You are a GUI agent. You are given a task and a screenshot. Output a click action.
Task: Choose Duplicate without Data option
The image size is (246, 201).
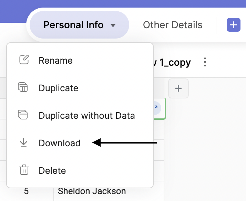pos(86,115)
